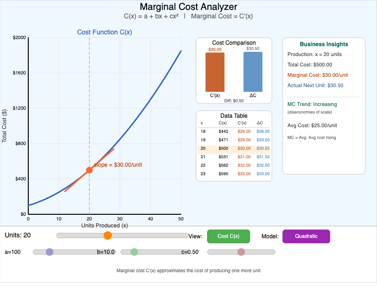Click the Cost Comparison panel header
This screenshot has width=377, height=292.
point(234,43)
